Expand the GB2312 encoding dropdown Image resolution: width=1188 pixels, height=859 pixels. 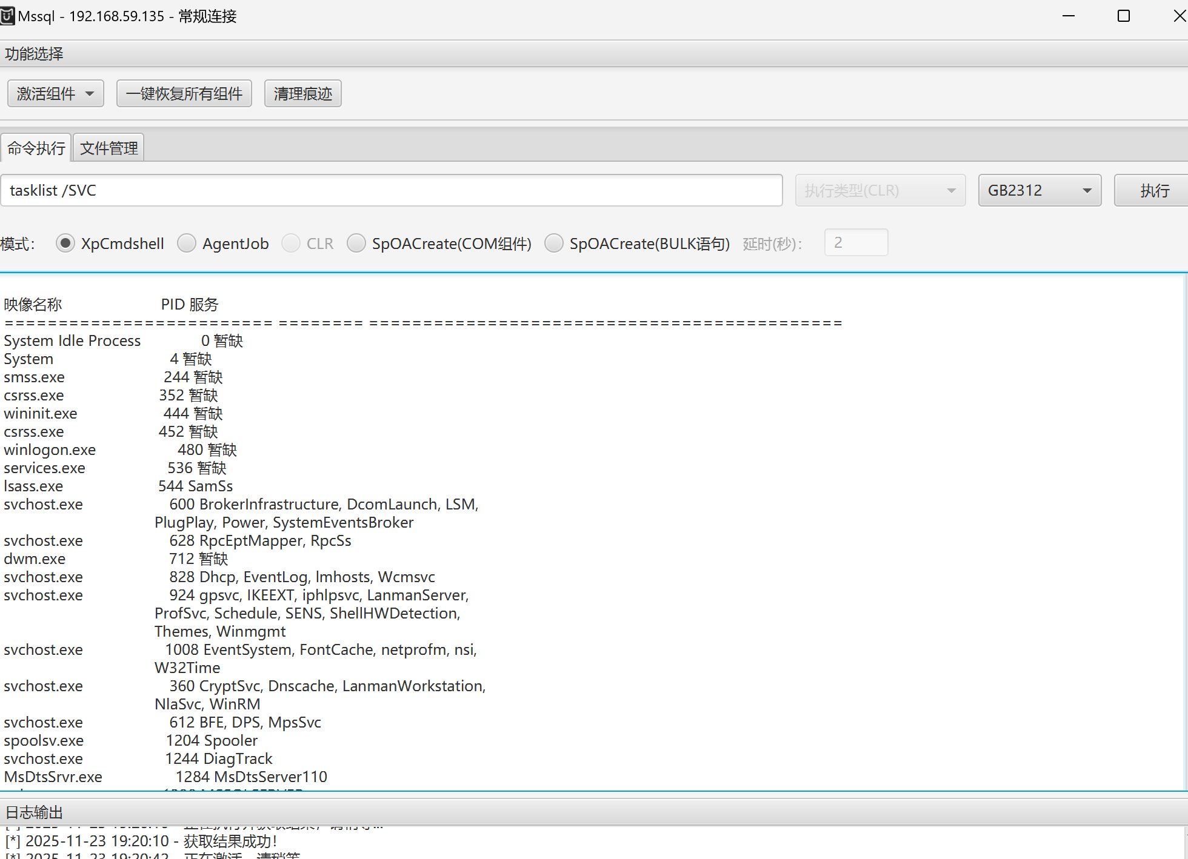pos(1039,191)
